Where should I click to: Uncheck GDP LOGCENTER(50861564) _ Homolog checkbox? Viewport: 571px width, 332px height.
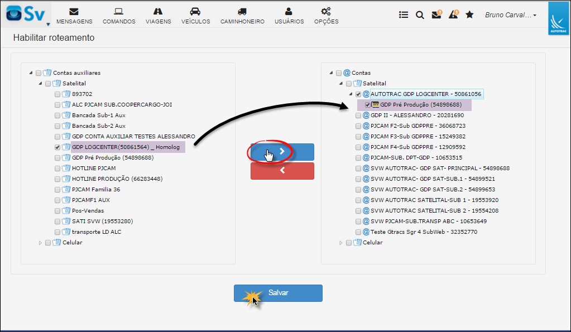tap(57, 147)
